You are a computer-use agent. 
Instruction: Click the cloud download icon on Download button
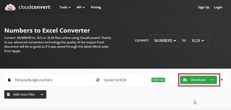click(185, 80)
